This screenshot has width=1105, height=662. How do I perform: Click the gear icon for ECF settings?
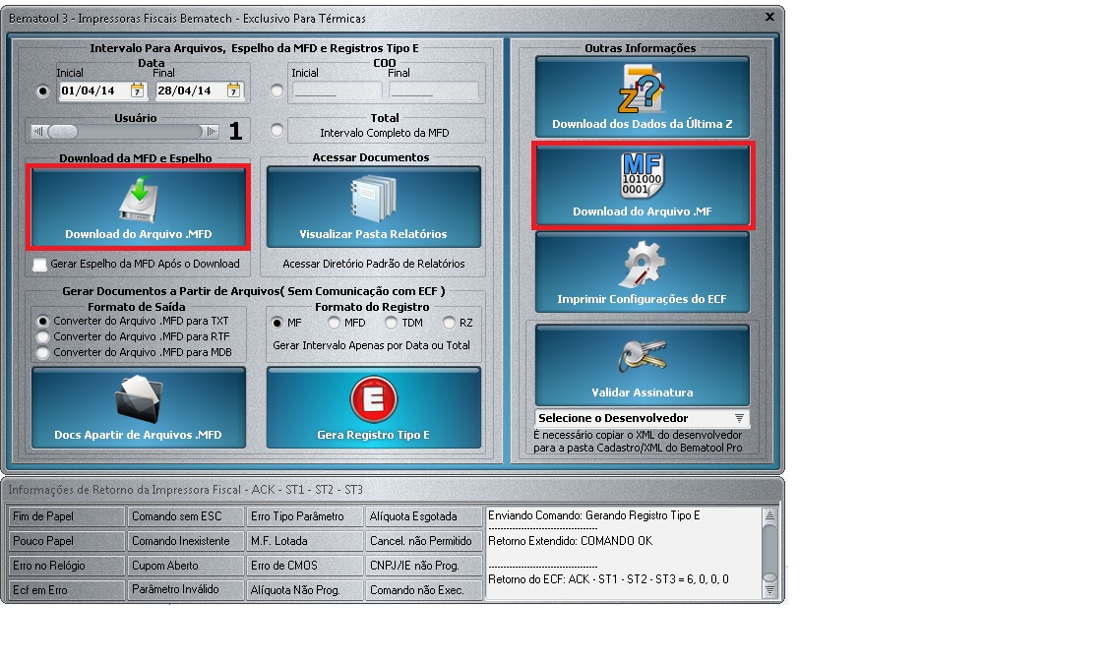coord(642,264)
